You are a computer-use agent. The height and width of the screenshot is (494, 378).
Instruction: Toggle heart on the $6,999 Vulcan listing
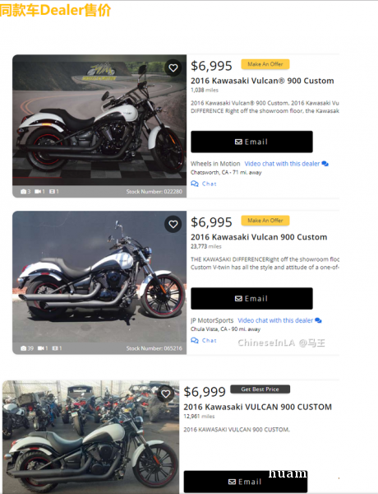tap(166, 394)
